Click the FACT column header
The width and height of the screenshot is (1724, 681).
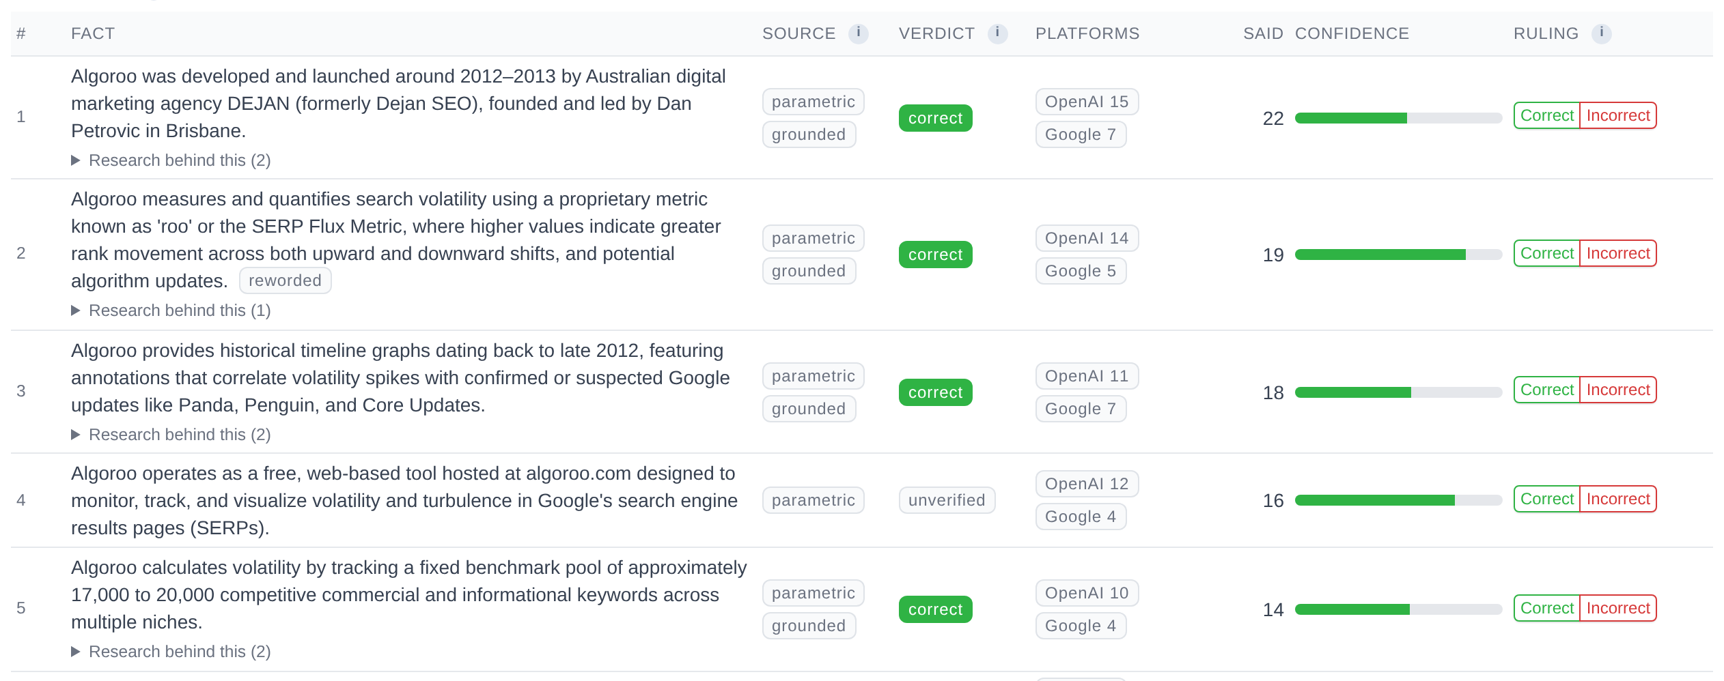pos(93,33)
